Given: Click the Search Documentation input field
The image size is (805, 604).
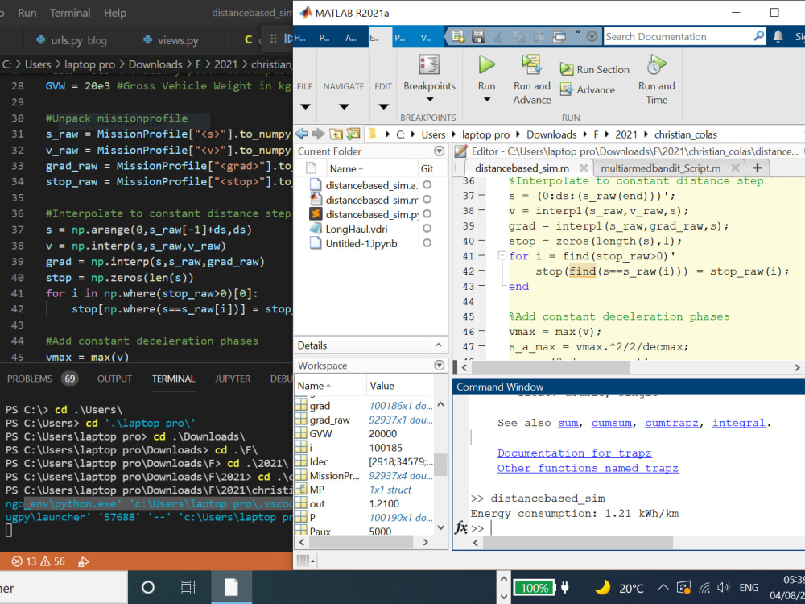Looking at the screenshot, I should coord(678,36).
